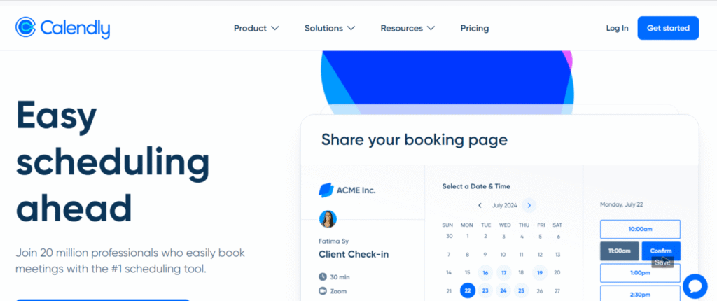This screenshot has width=717, height=301.
Task: Go to the Pricing page
Action: point(475,29)
